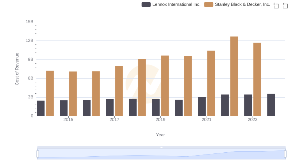Click the 2019 x-axis label
Viewport: 292px width, 168px height.
point(160,120)
